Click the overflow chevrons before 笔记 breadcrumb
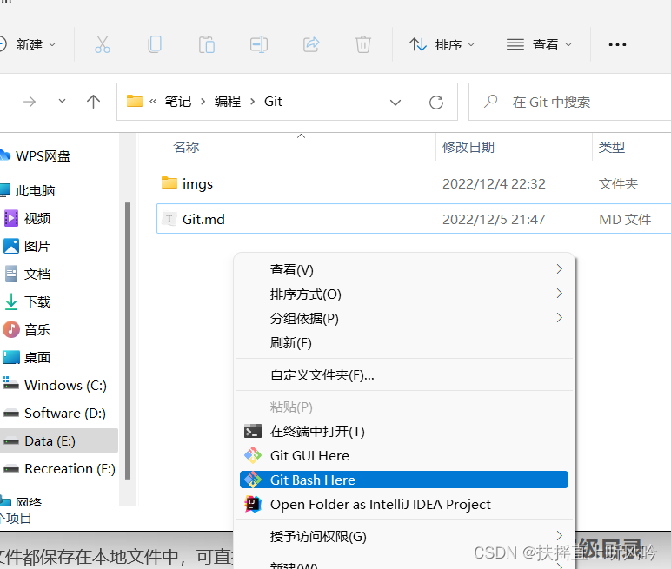Viewport: 671px width, 569px height. pyautogui.click(x=153, y=102)
